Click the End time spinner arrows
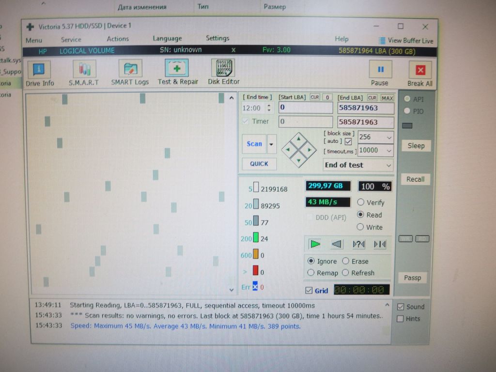Viewport: 496px width, 372px height. coord(269,108)
